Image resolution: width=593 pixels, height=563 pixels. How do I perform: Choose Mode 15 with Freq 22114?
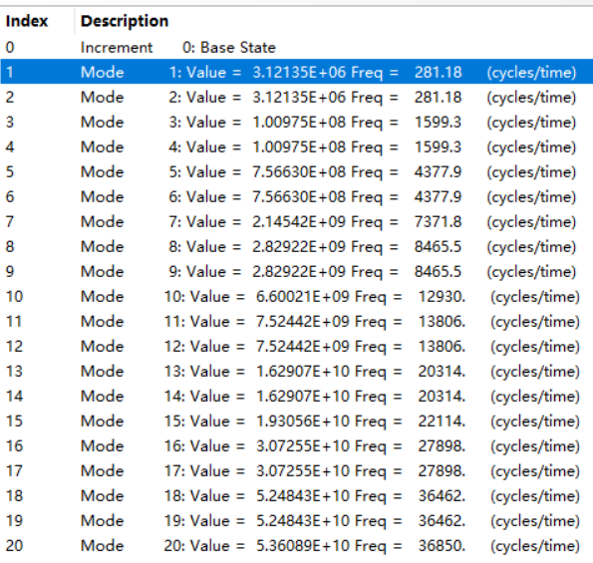tap(297, 421)
